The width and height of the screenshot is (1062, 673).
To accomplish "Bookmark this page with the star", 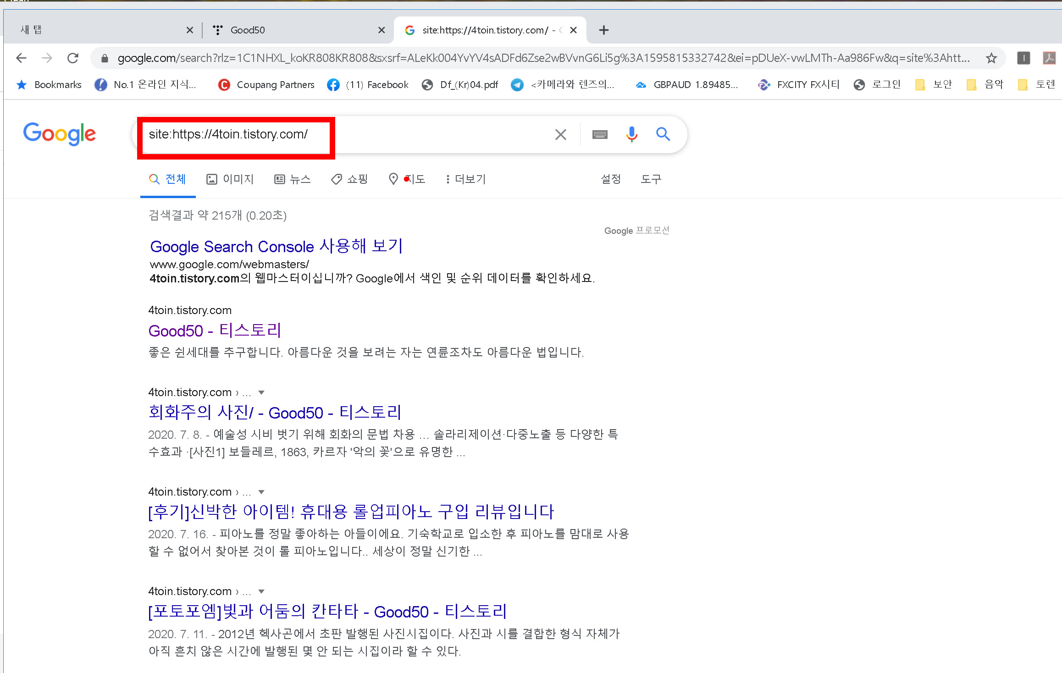I will pos(991,58).
